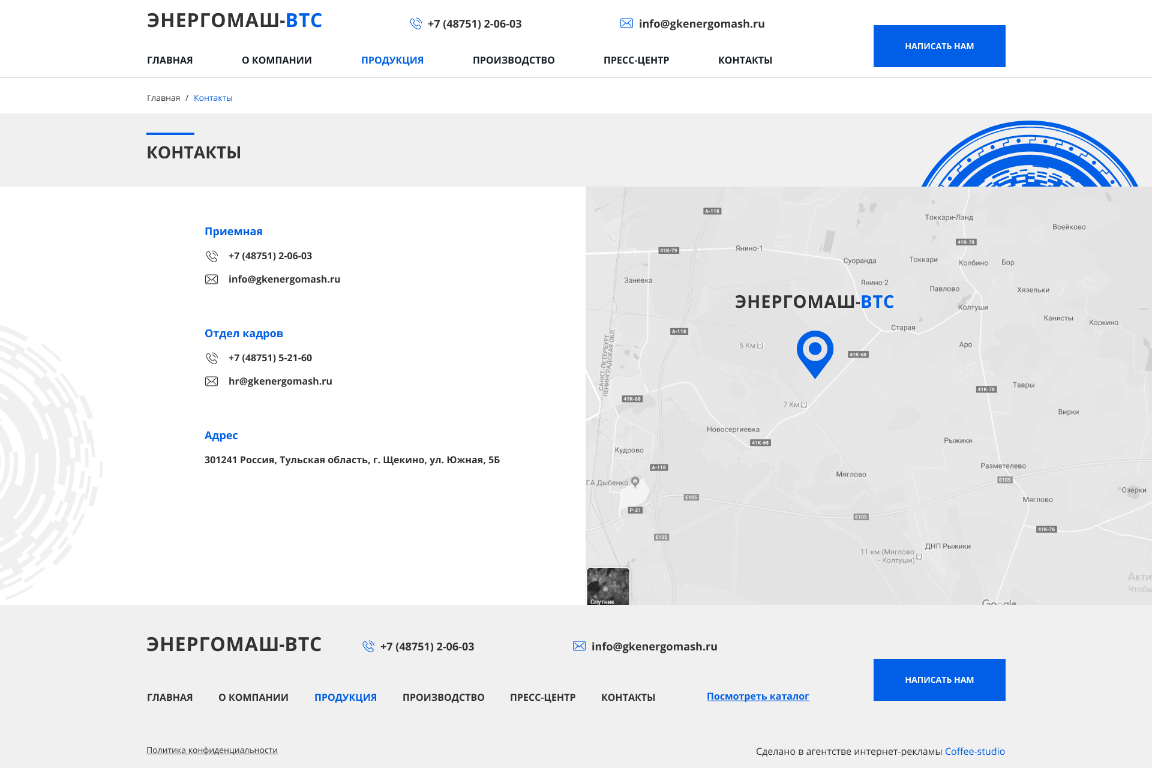Click the Заневка label on the map
1152x768 pixels.
(638, 280)
